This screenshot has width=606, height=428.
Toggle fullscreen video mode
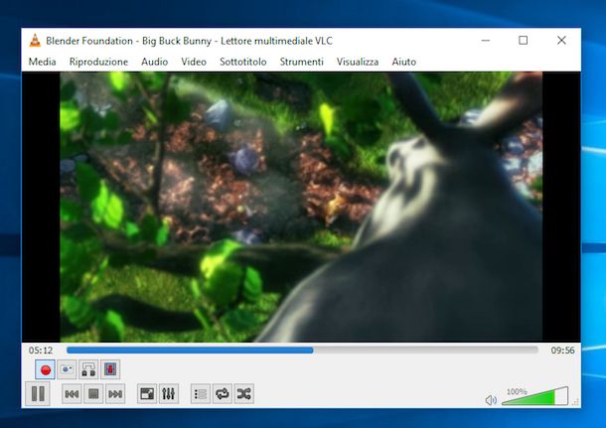pos(147,393)
